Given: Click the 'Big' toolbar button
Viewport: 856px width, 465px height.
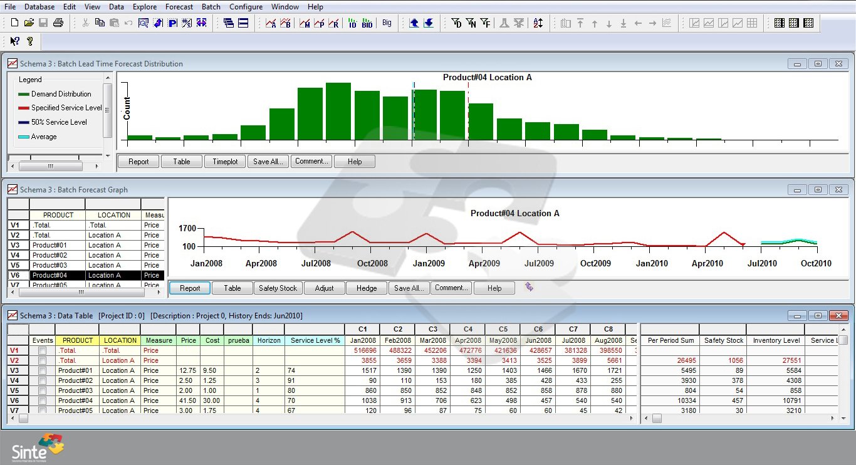Looking at the screenshot, I should [387, 23].
